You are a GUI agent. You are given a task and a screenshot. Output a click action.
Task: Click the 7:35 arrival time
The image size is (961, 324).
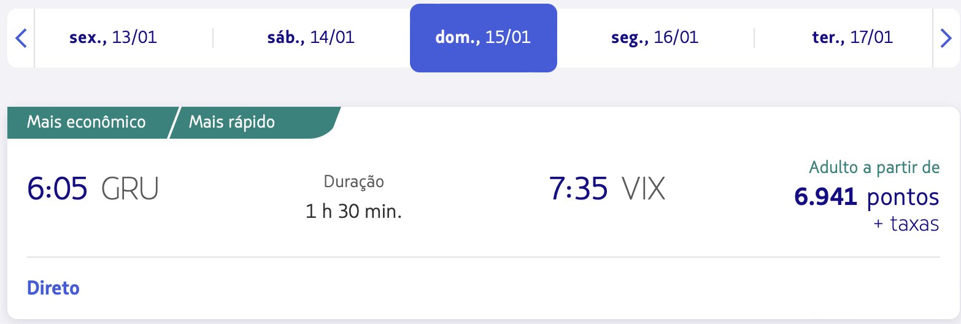579,188
